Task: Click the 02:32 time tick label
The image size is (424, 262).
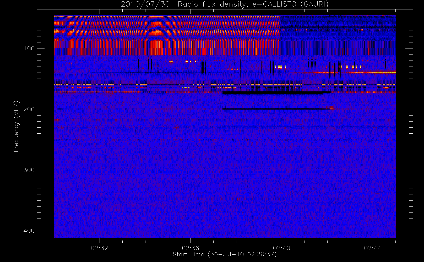Action: tap(100, 248)
